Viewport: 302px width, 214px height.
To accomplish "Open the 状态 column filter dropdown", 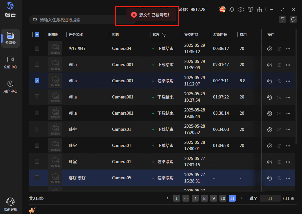I will point(164,35).
